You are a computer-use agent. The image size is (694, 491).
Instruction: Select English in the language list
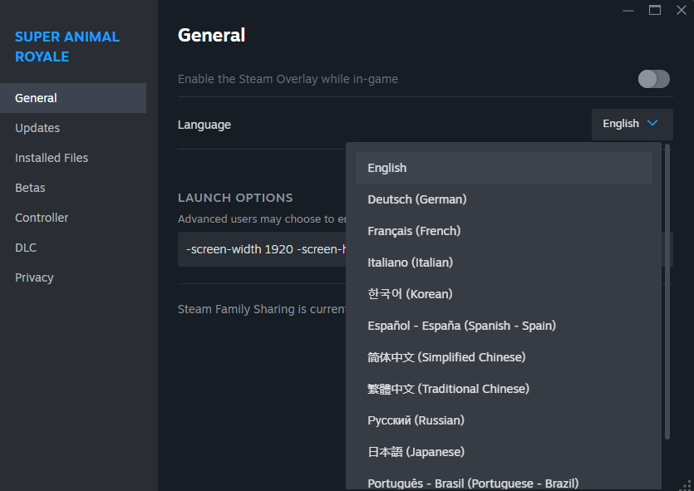point(503,168)
